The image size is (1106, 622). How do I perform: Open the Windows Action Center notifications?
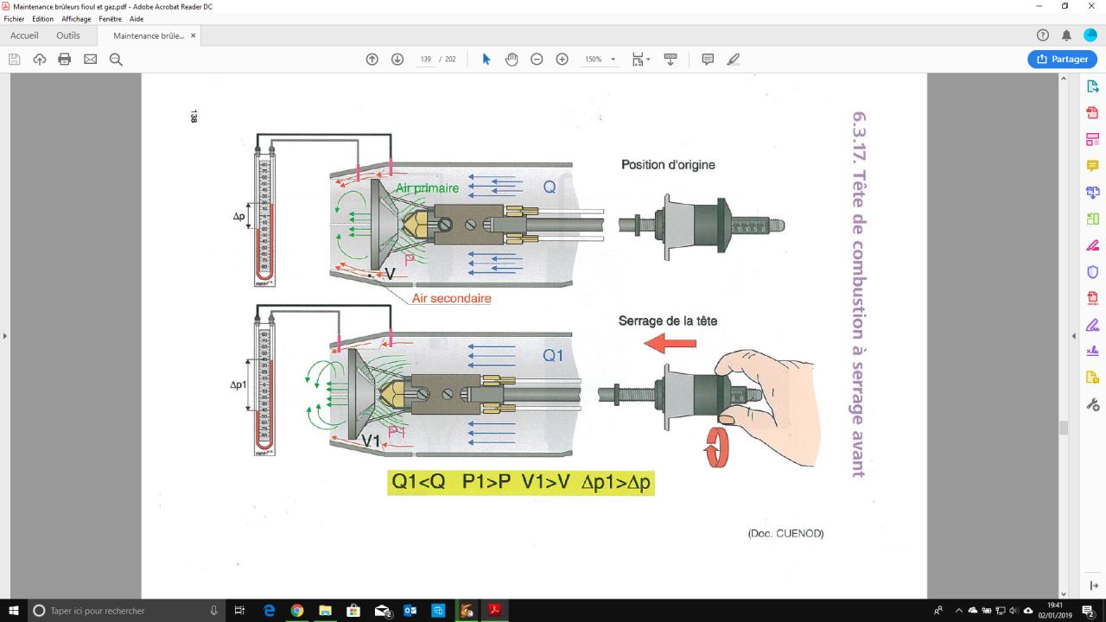coord(1088,611)
